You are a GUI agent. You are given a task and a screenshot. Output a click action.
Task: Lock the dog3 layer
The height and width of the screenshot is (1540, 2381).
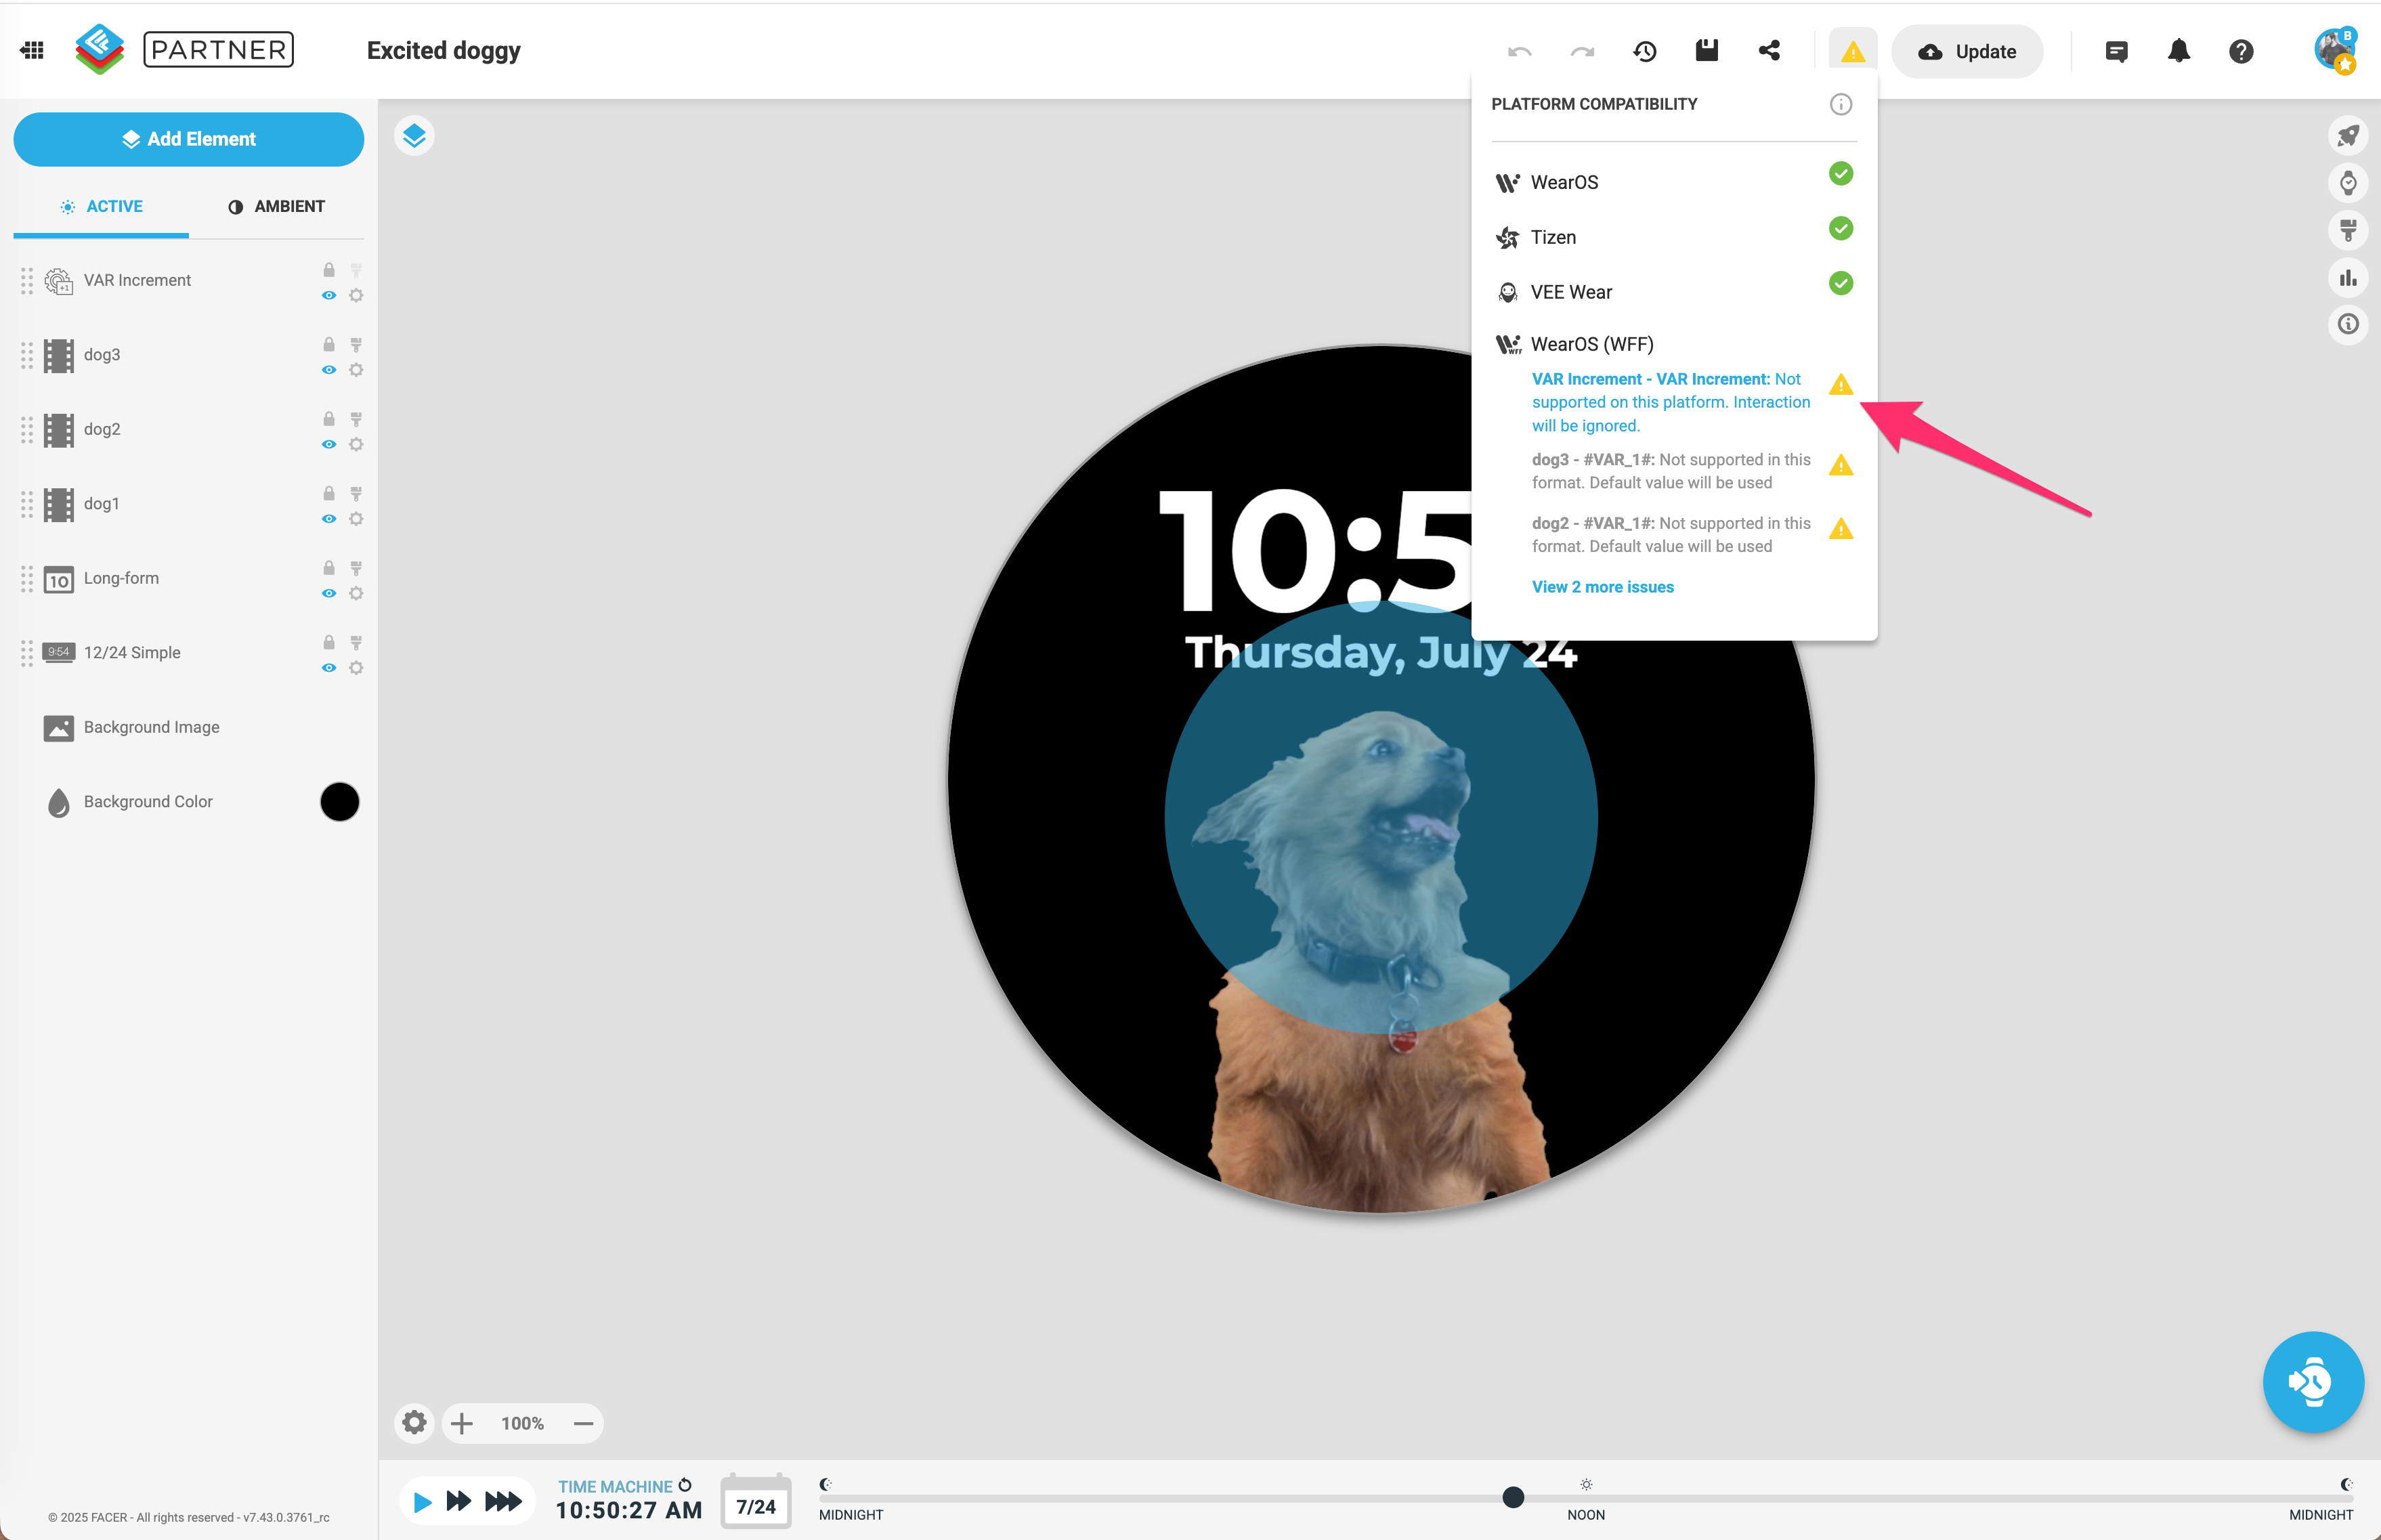pyautogui.click(x=329, y=344)
